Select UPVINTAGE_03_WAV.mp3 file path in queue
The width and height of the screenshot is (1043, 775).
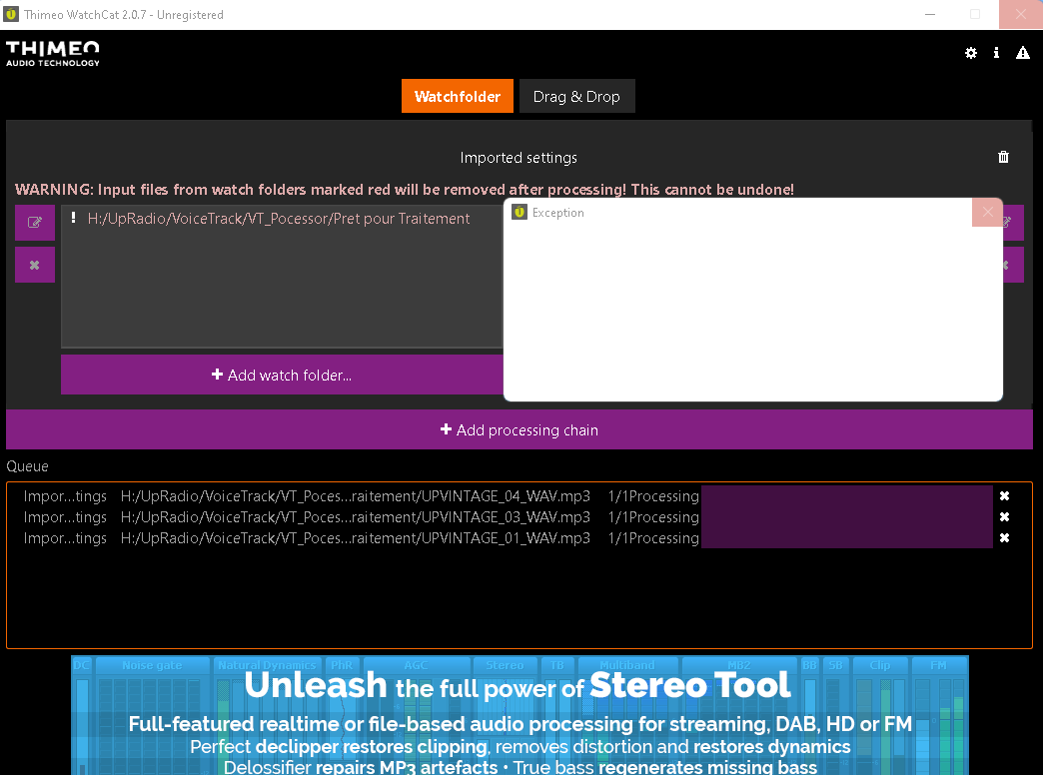tap(356, 517)
